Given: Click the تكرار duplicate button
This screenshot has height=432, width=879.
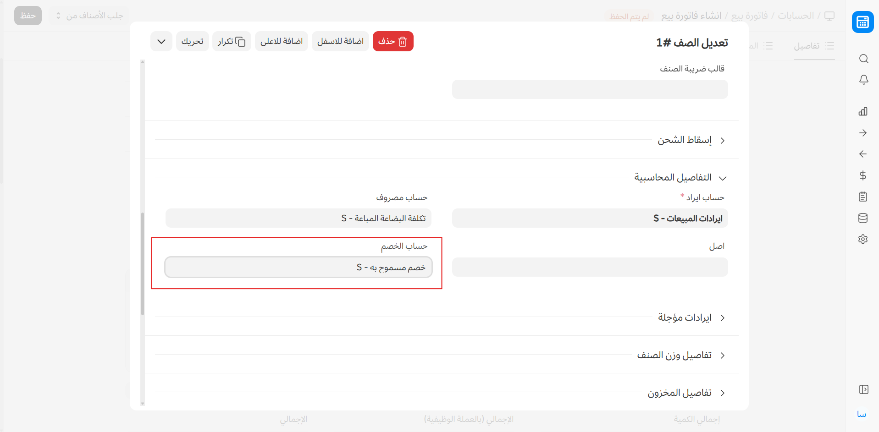Looking at the screenshot, I should click(x=232, y=42).
